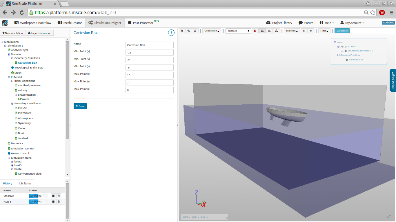Open the Orientation dropdown
This screenshot has height=222, width=396.
212,31
